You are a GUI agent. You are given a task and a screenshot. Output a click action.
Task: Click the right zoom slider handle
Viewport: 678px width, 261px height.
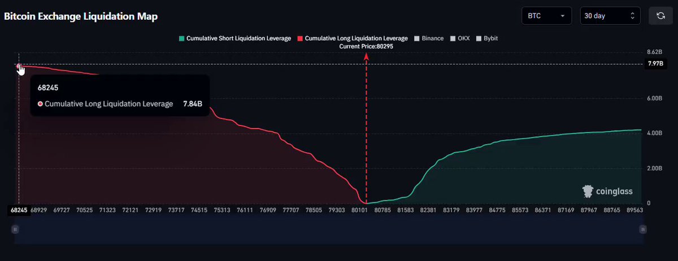click(x=642, y=229)
